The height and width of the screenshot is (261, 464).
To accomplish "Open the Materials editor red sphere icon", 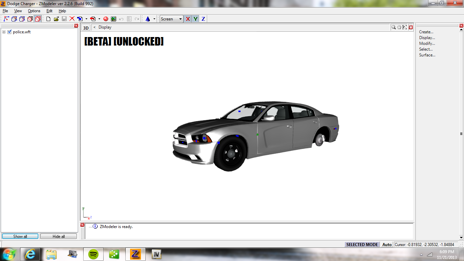I will click(106, 19).
